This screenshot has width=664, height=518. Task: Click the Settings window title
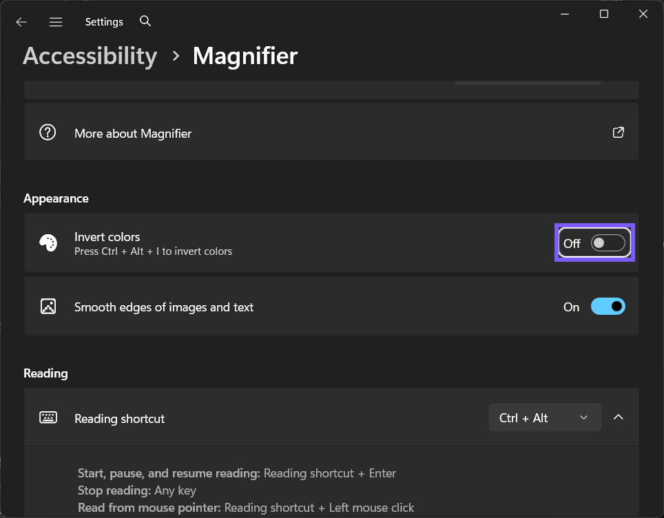click(x=104, y=22)
